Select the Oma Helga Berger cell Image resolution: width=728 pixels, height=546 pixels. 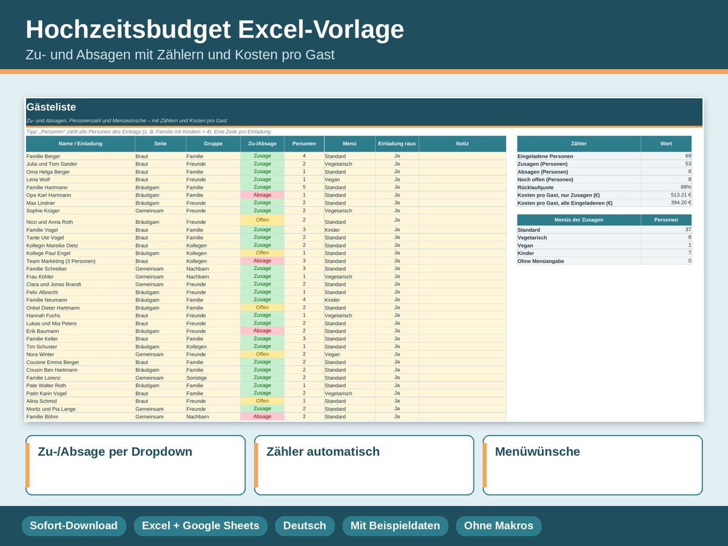click(x=80, y=172)
